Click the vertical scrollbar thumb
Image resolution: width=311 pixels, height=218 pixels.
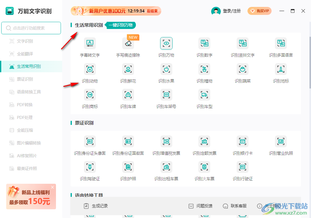pos(310,63)
